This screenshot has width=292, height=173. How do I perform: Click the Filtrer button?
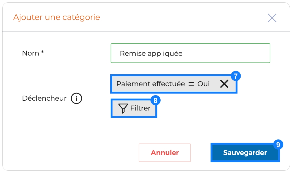pyautogui.click(x=134, y=108)
